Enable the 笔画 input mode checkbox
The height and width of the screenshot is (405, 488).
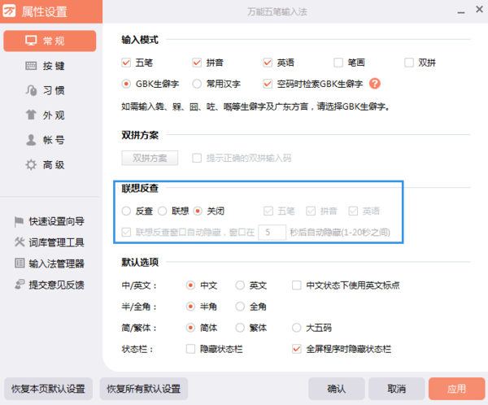[338, 63]
